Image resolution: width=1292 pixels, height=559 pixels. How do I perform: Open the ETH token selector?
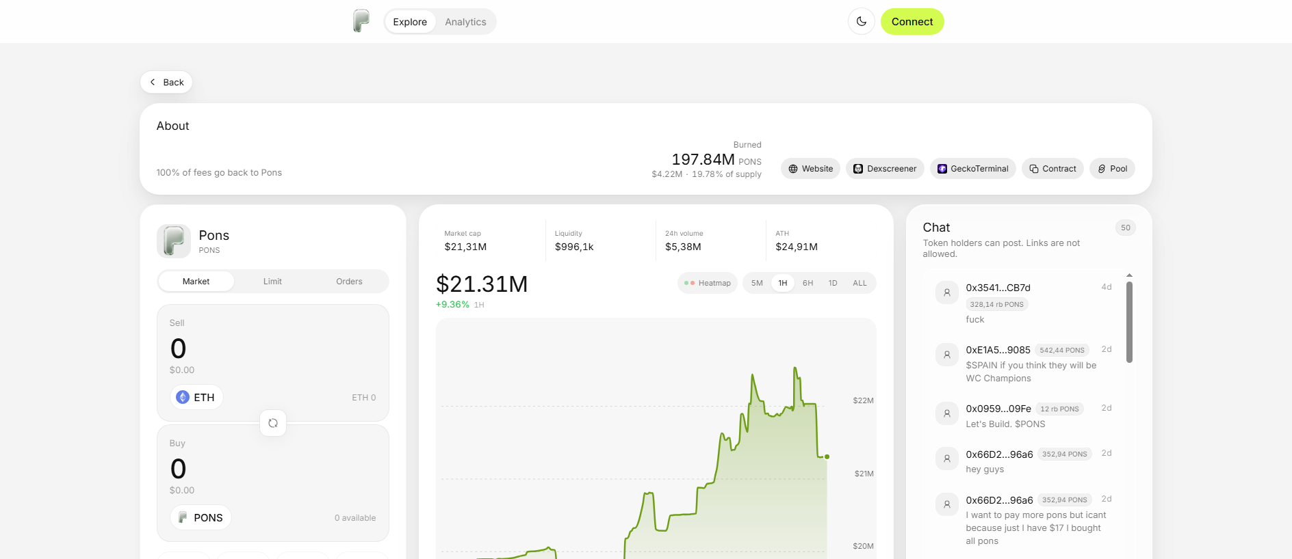point(196,397)
